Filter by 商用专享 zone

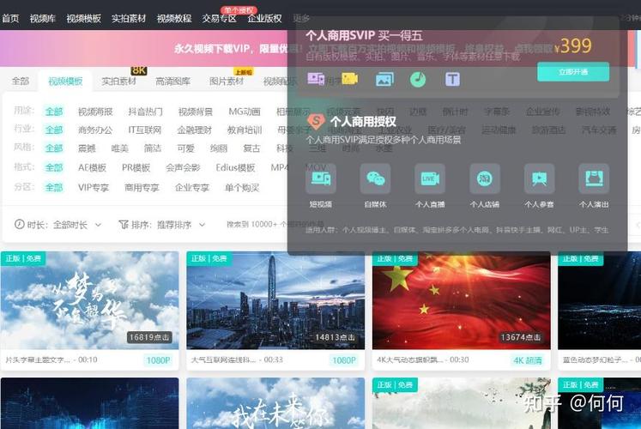(x=142, y=188)
